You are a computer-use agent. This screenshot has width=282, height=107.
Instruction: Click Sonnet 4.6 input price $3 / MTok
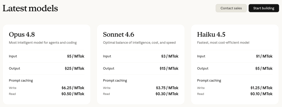(170, 56)
